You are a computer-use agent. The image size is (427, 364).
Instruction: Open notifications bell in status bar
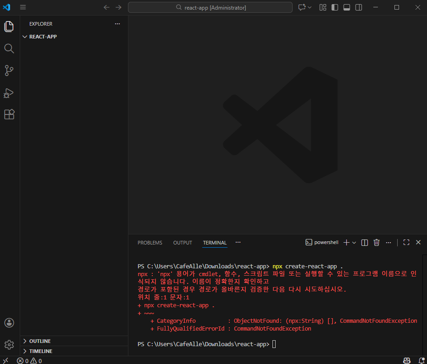[x=421, y=361]
